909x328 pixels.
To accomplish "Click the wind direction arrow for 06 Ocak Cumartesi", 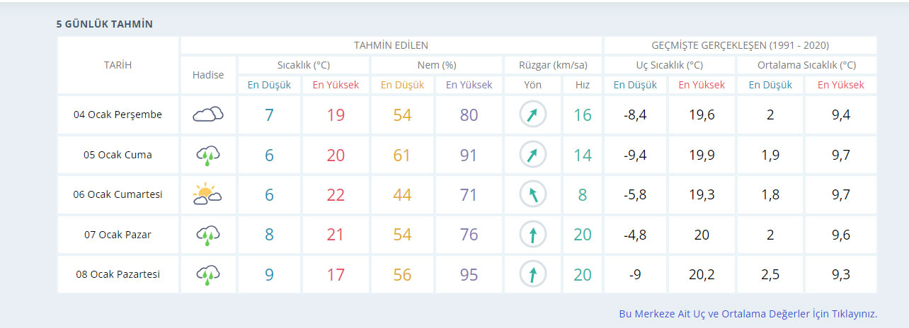I will (x=532, y=194).
